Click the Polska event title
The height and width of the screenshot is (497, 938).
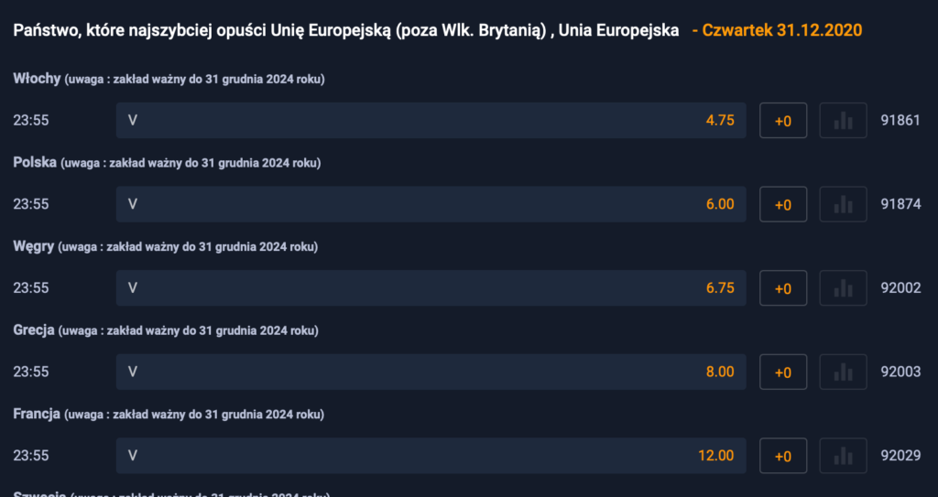tap(35, 162)
